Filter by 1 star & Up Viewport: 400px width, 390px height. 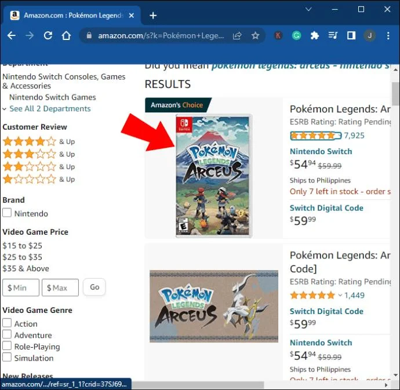[x=39, y=179]
